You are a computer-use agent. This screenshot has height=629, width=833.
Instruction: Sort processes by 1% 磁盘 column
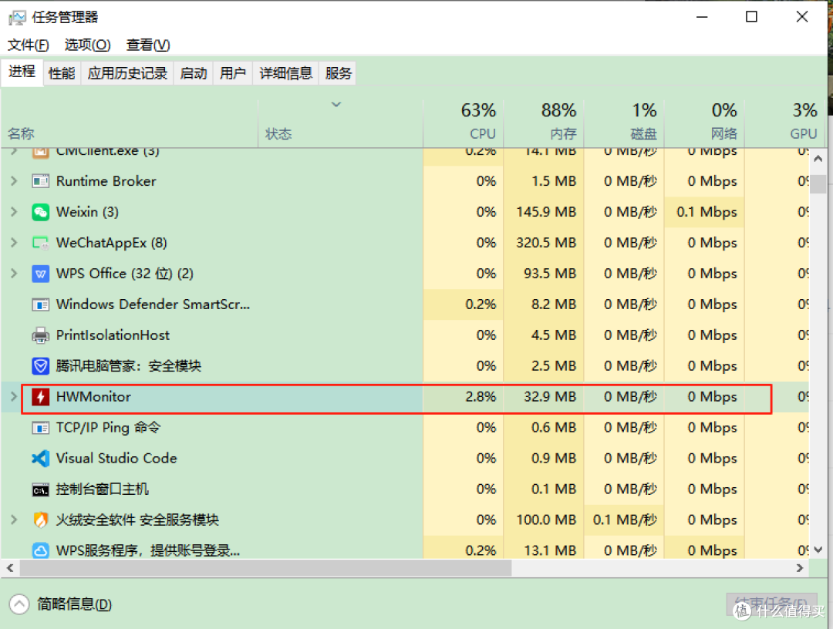[624, 123]
